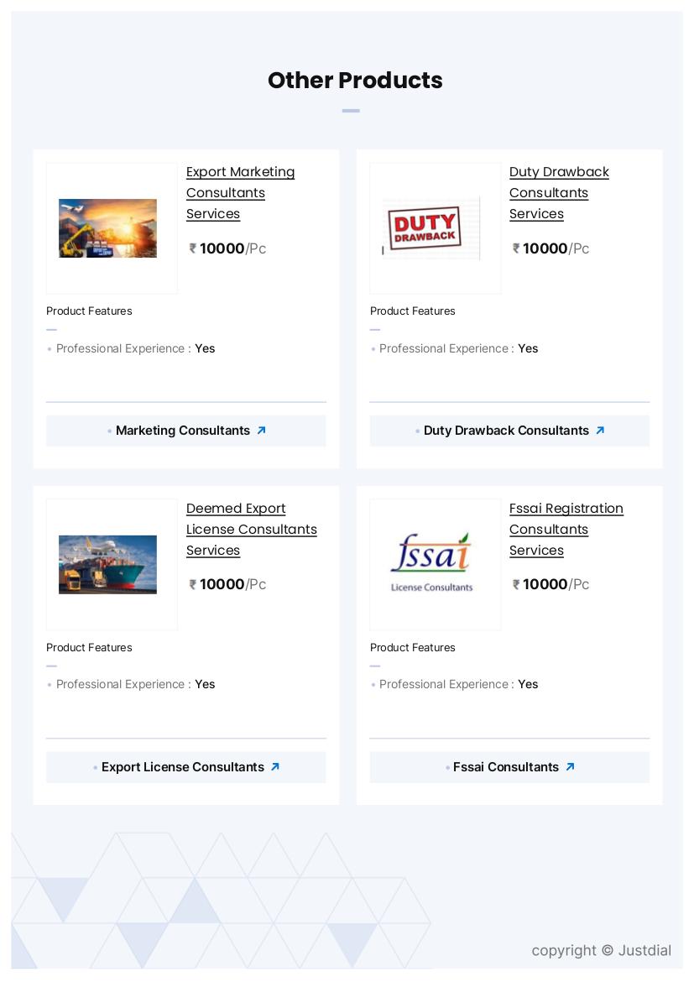
Task: Click the Export License Consultants button
Action: tap(183, 767)
